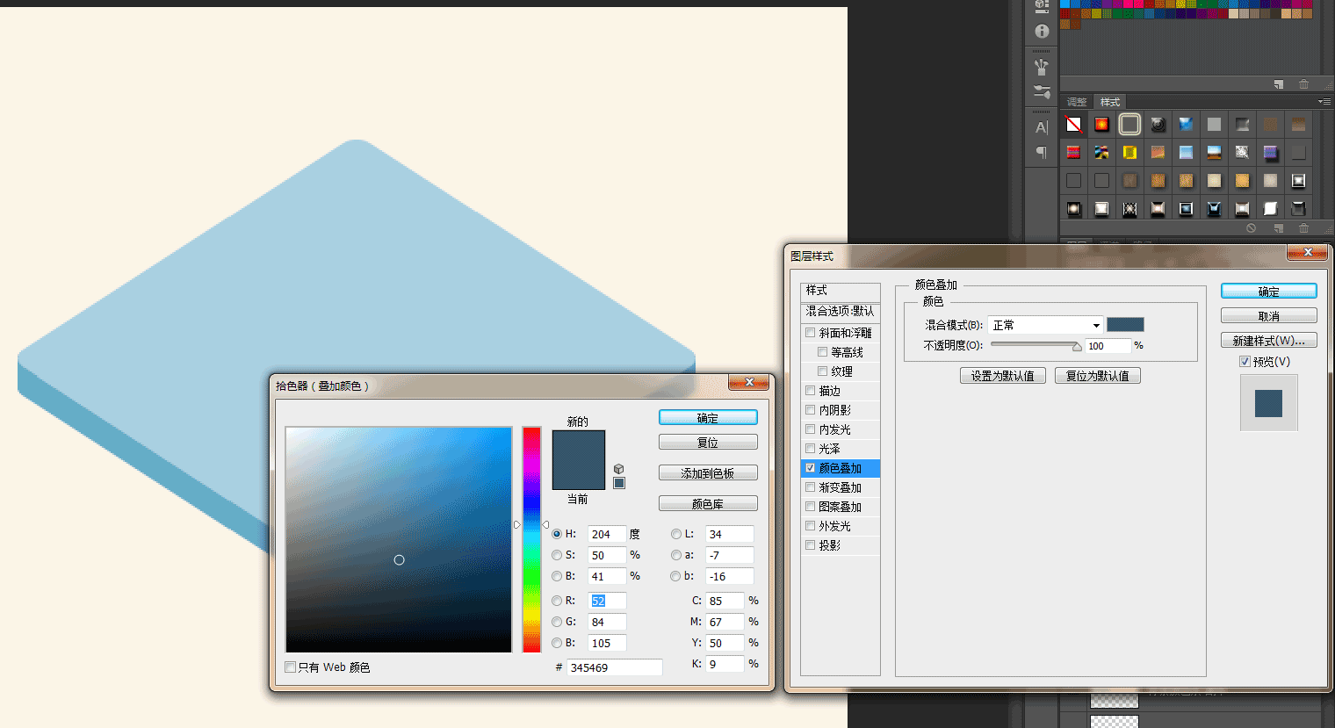Screen dimensions: 1335x728
Task: Toggle the 预览 preview checkbox
Action: pyautogui.click(x=1245, y=362)
